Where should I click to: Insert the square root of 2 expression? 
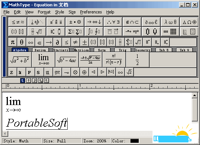pos(129,72)
